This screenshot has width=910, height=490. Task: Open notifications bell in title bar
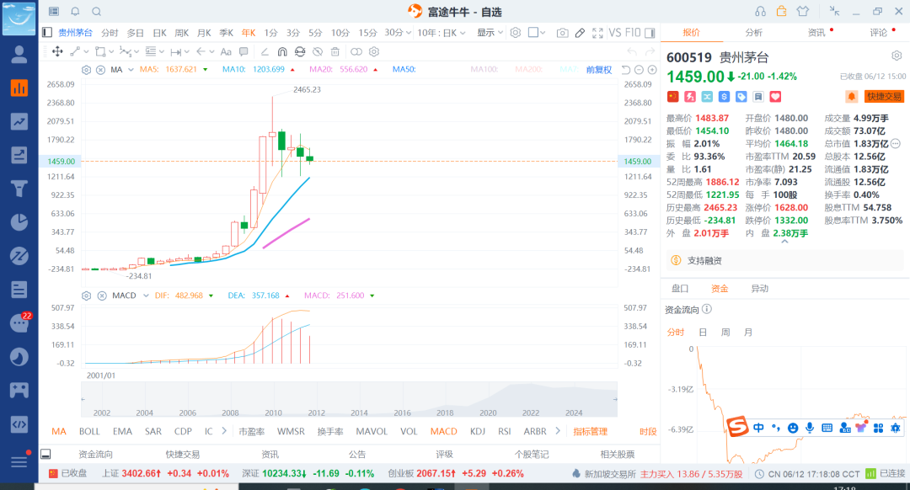point(75,12)
